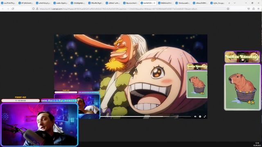Close the currently active browser tab

(154, 3)
